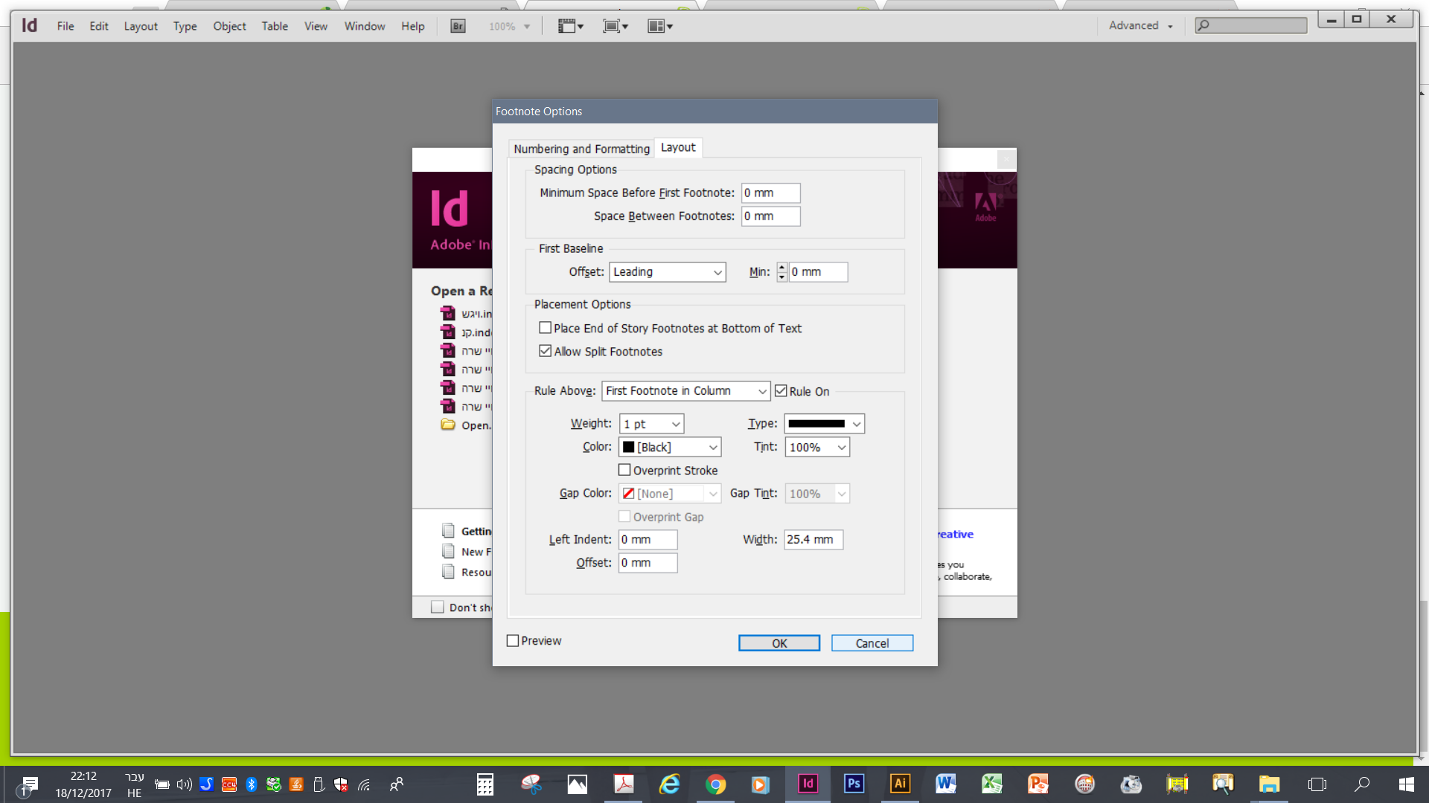Open the Help menu
Screen dimensions: 1429x803
[x=413, y=26]
